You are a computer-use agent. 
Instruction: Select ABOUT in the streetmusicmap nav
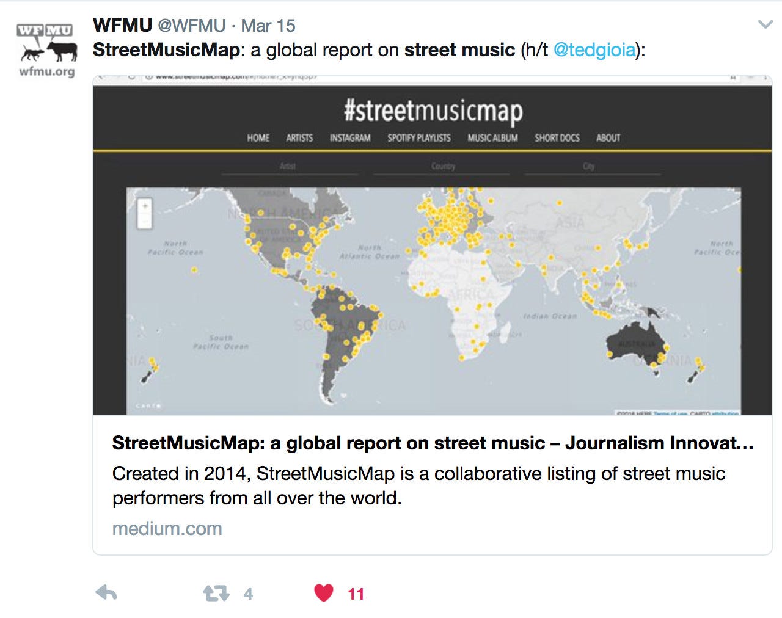point(608,138)
